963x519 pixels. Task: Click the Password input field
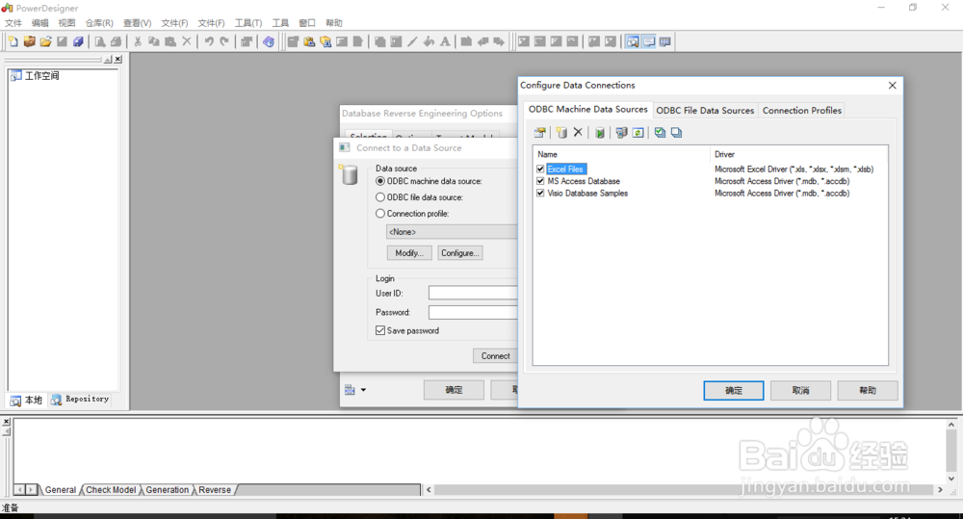[473, 312]
